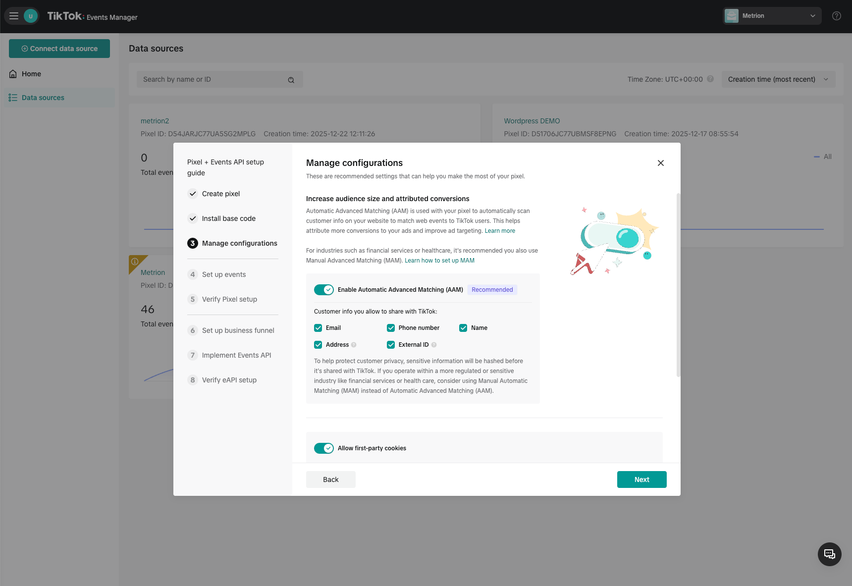852x586 pixels.
Task: Click the Recommended badge
Action: (492, 290)
